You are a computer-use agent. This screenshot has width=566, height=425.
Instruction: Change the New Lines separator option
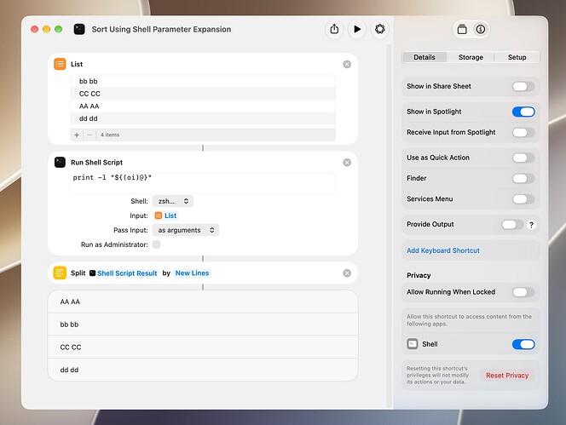192,273
